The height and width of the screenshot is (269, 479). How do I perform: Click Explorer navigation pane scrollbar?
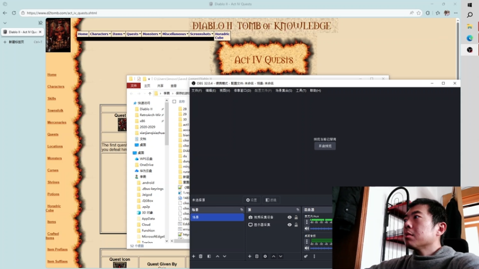[x=166, y=124]
